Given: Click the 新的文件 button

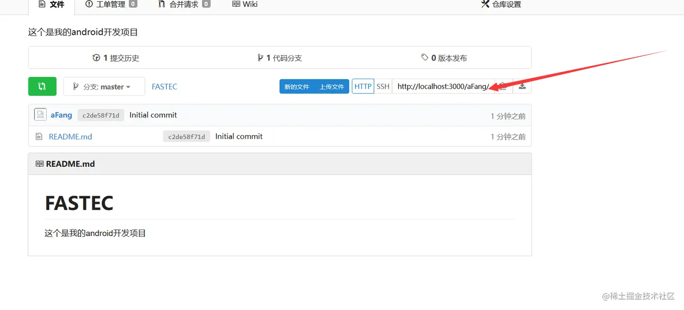Looking at the screenshot, I should tap(297, 86).
